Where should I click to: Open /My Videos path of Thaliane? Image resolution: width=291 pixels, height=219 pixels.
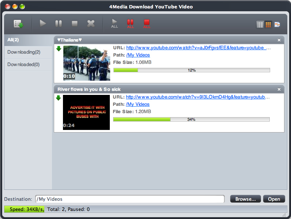[138, 55]
